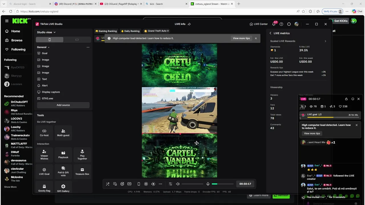Image resolution: width=365 pixels, height=205 pixels.
Task: Click the phone preview icon in bottom toolbar
Action: tap(139, 184)
